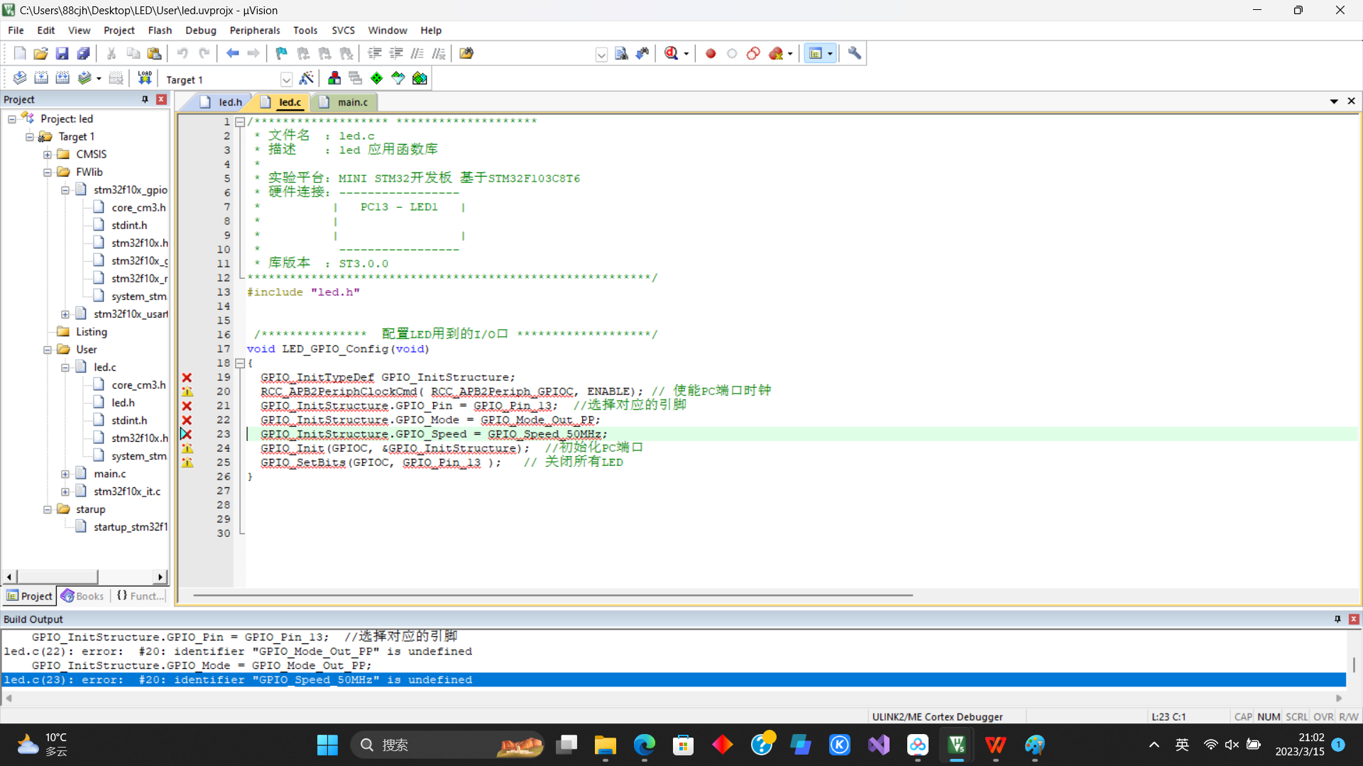Save all files icon
Screen dimensions: 1363x766
[84, 53]
